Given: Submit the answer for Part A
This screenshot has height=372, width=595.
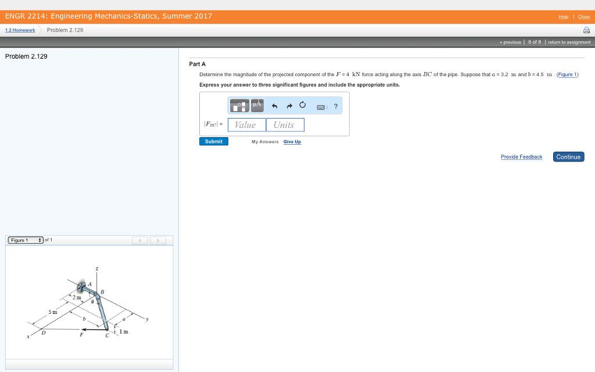Looking at the screenshot, I should click(x=213, y=141).
